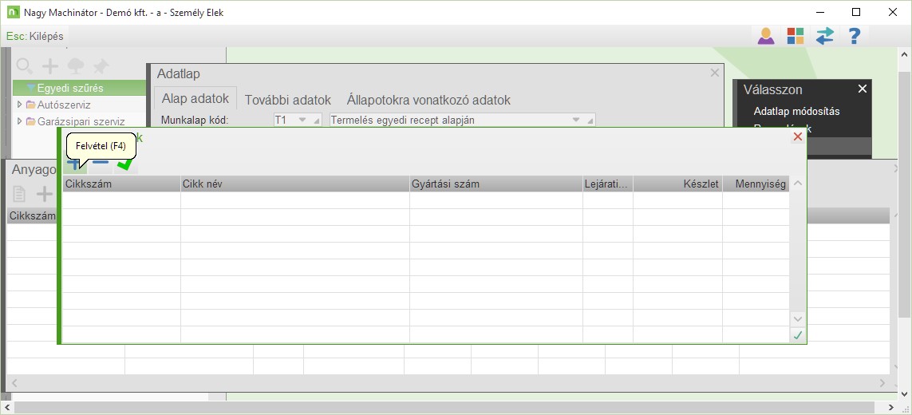This screenshot has height=415, width=912.
Task: Close the Válasszon menu
Action: coord(863,89)
